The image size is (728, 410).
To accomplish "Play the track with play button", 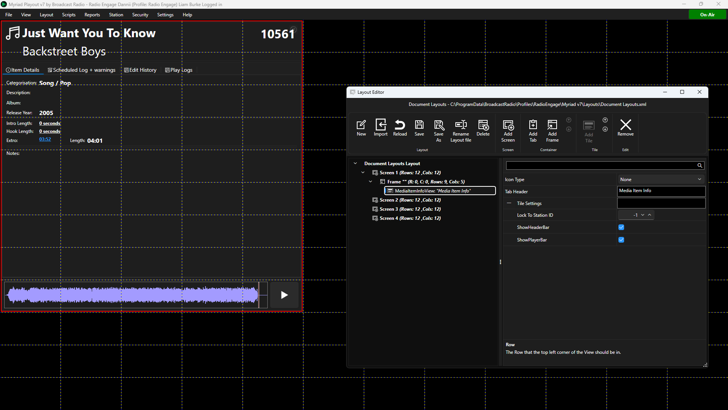I will pyautogui.click(x=284, y=295).
